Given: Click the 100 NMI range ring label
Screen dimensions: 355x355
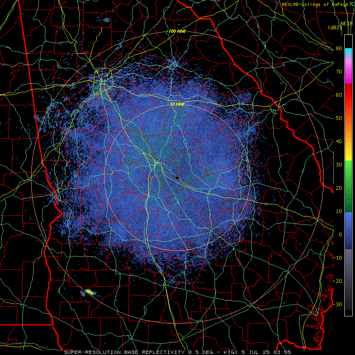Looking at the screenshot, I should tap(177, 31).
